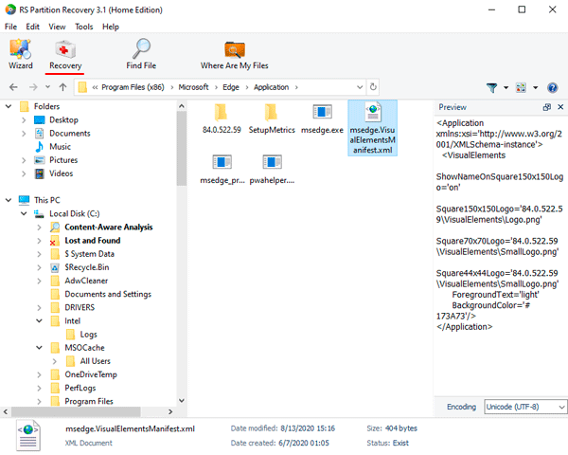This screenshot has width=568, height=455.
Task: Collapse the Intel folder
Action: click(39, 320)
